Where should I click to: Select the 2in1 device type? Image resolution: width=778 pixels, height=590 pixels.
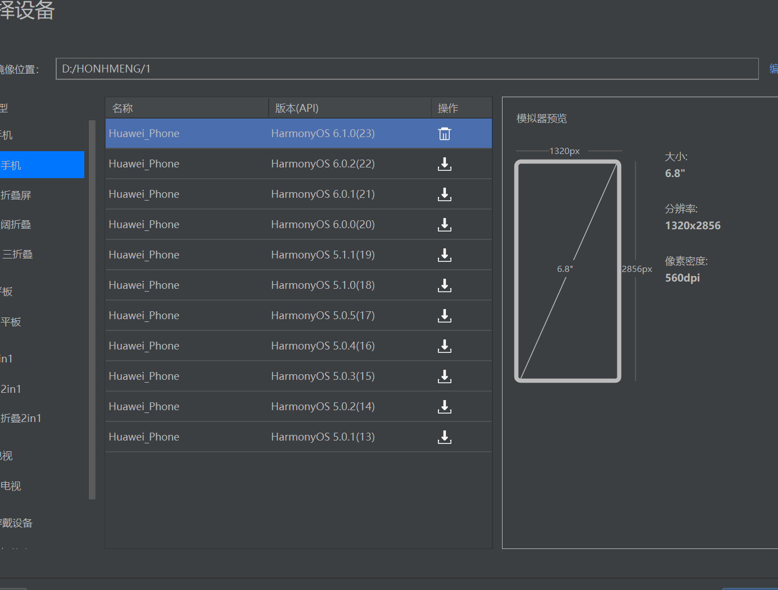(x=11, y=389)
